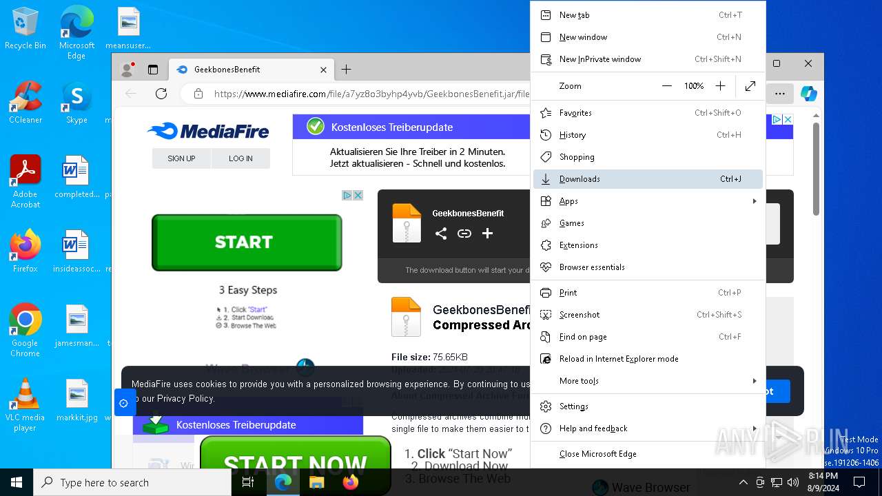This screenshot has height=496, width=882.
Task: Open Google Chrome desktop shortcut
Action: [25, 330]
